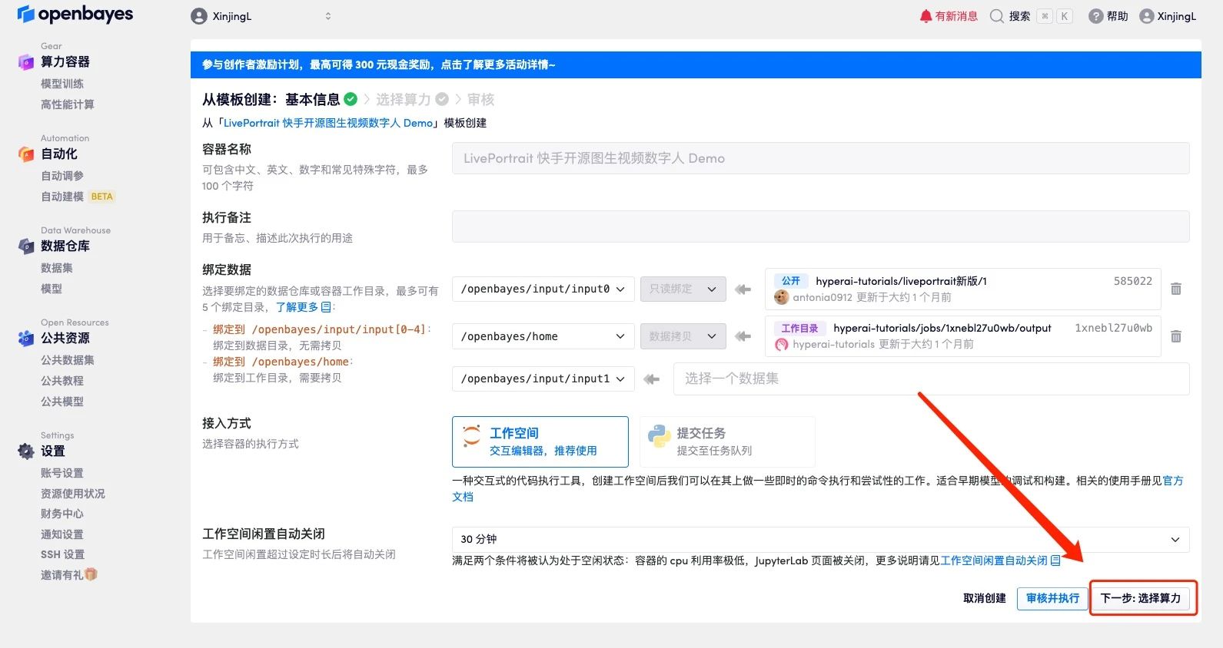Open 自动建模 BETA in sidebar
Screen dimensions: 1223x648
pyautogui.click(x=77, y=197)
